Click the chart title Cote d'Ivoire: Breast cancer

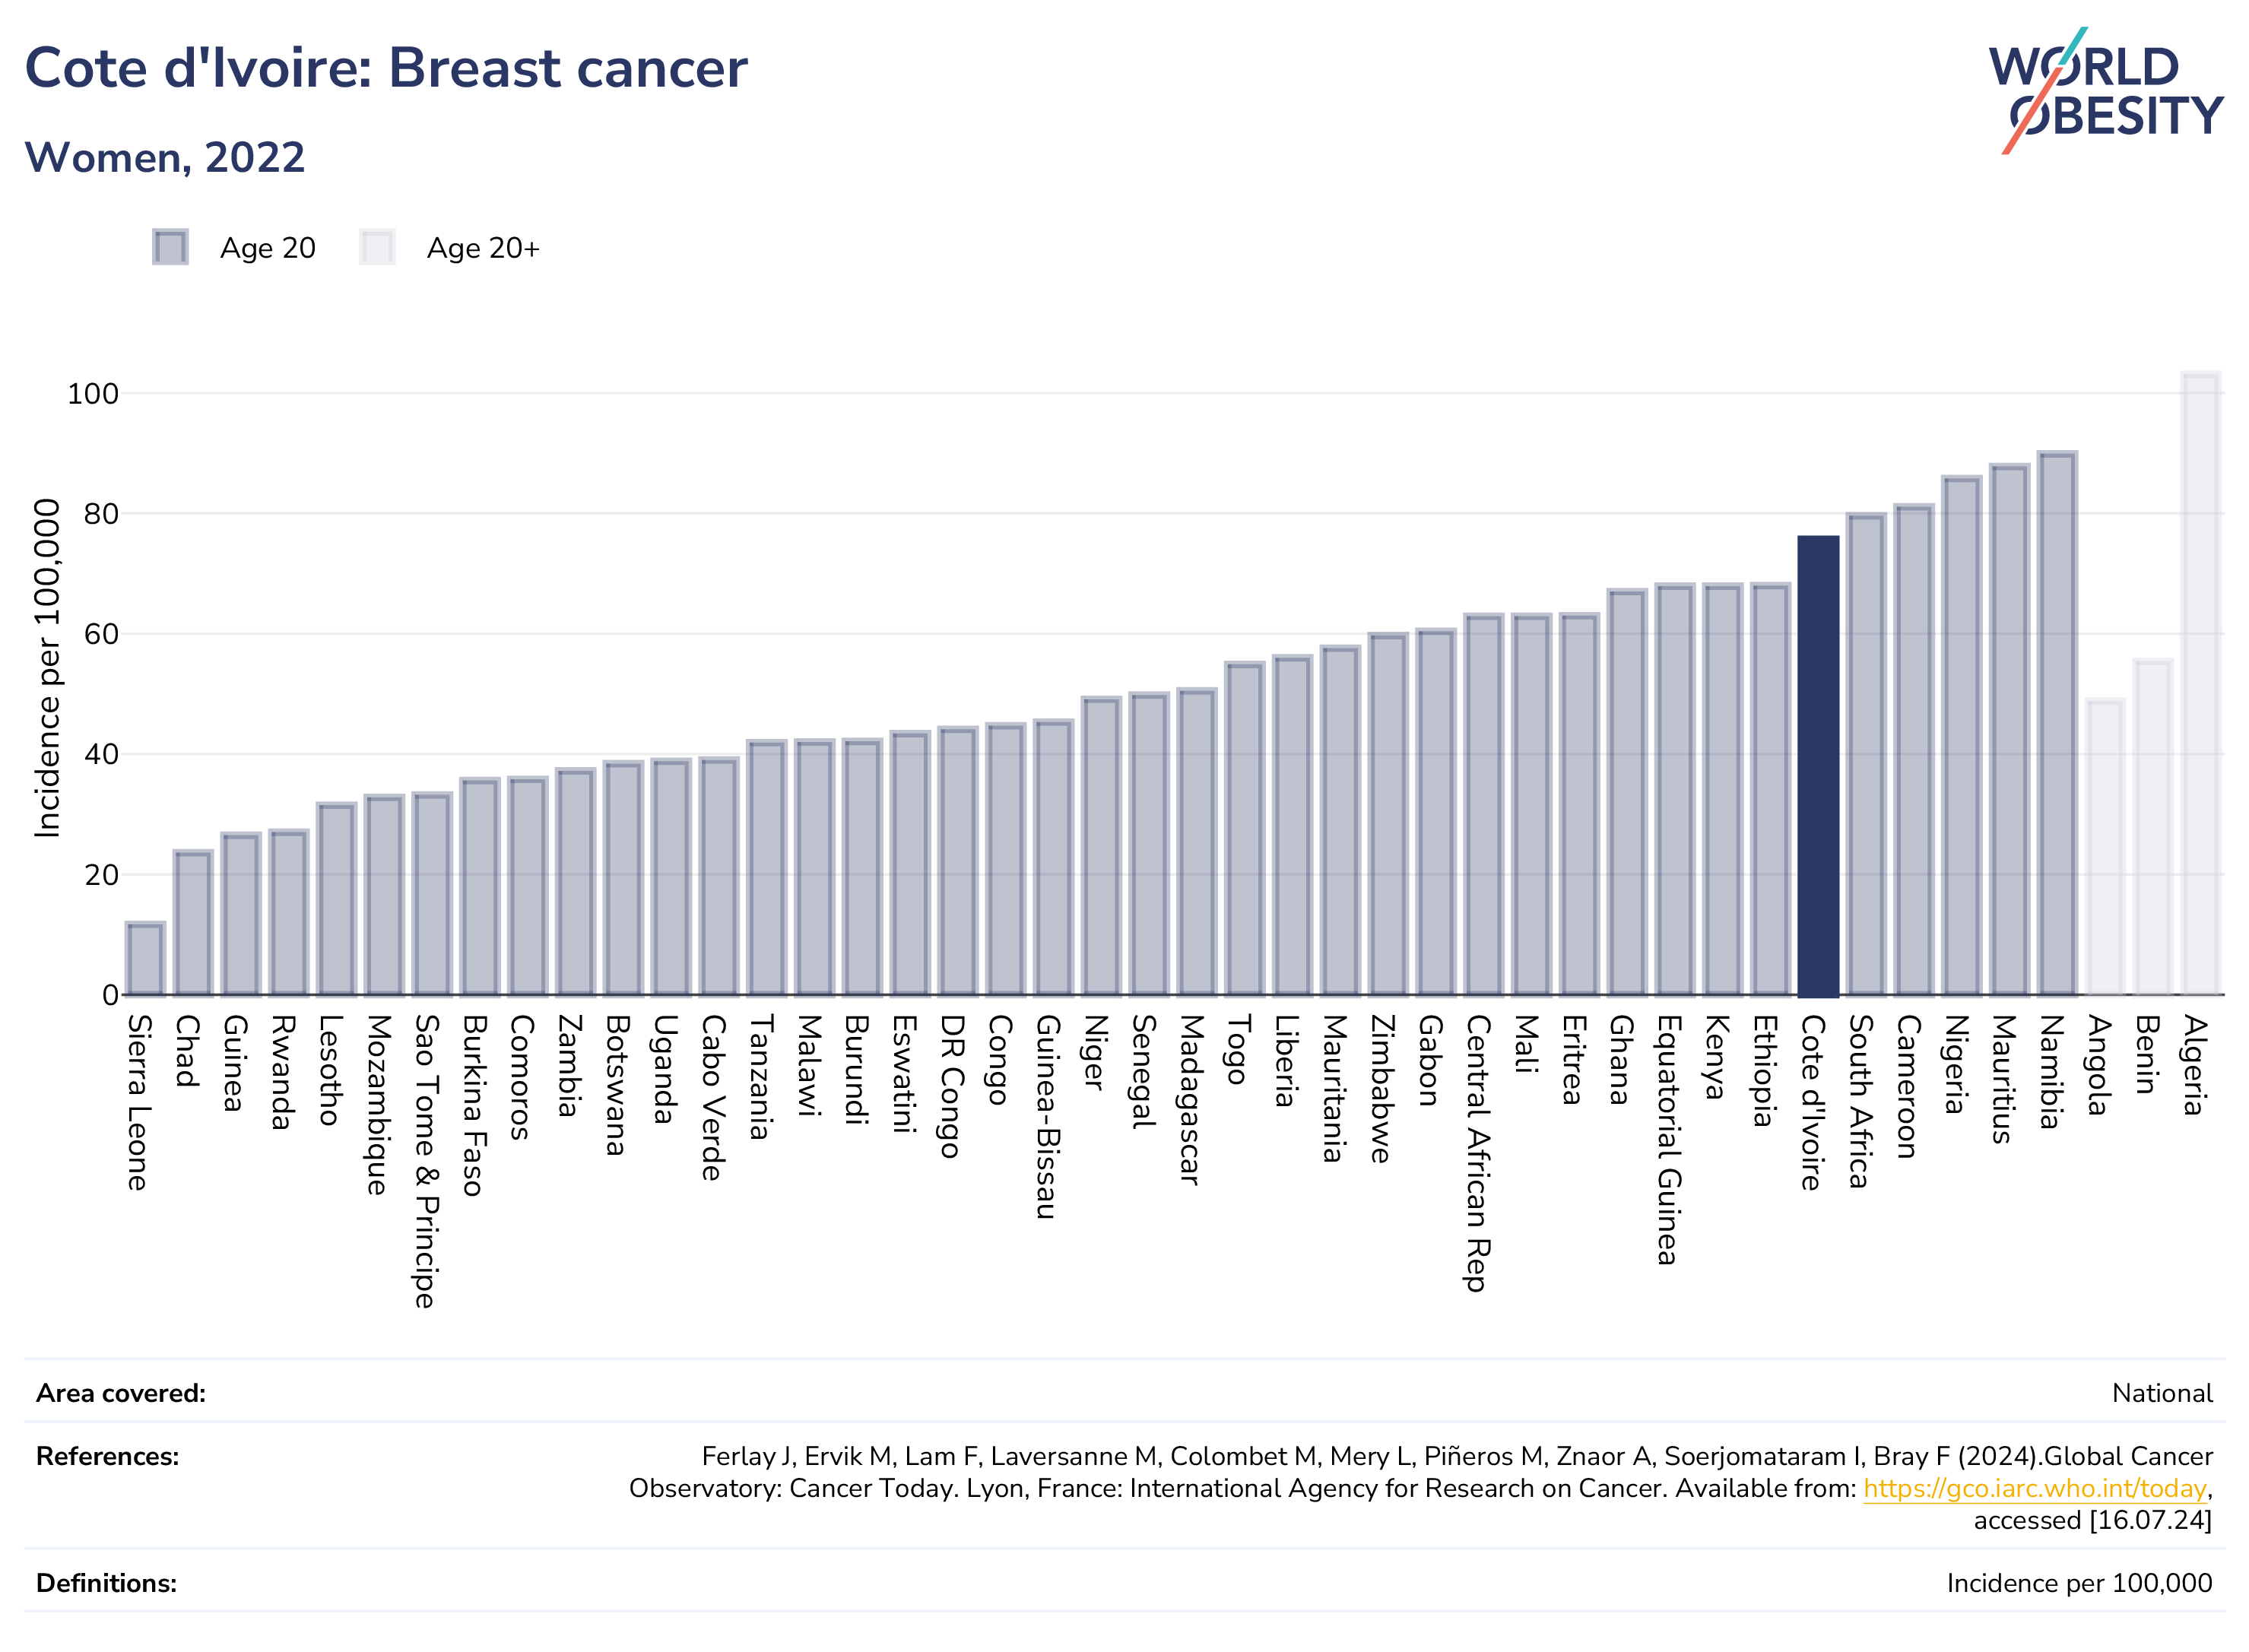(x=386, y=68)
